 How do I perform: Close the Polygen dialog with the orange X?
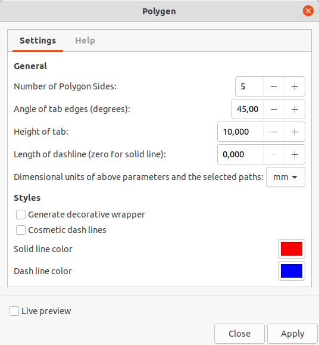pyautogui.click(x=308, y=11)
